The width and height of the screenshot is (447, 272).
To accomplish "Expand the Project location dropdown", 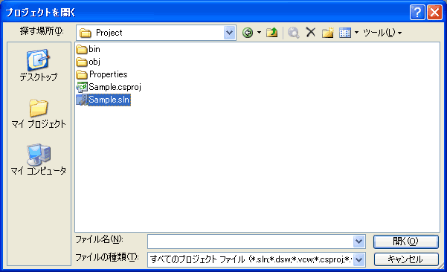I will pyautogui.click(x=229, y=33).
